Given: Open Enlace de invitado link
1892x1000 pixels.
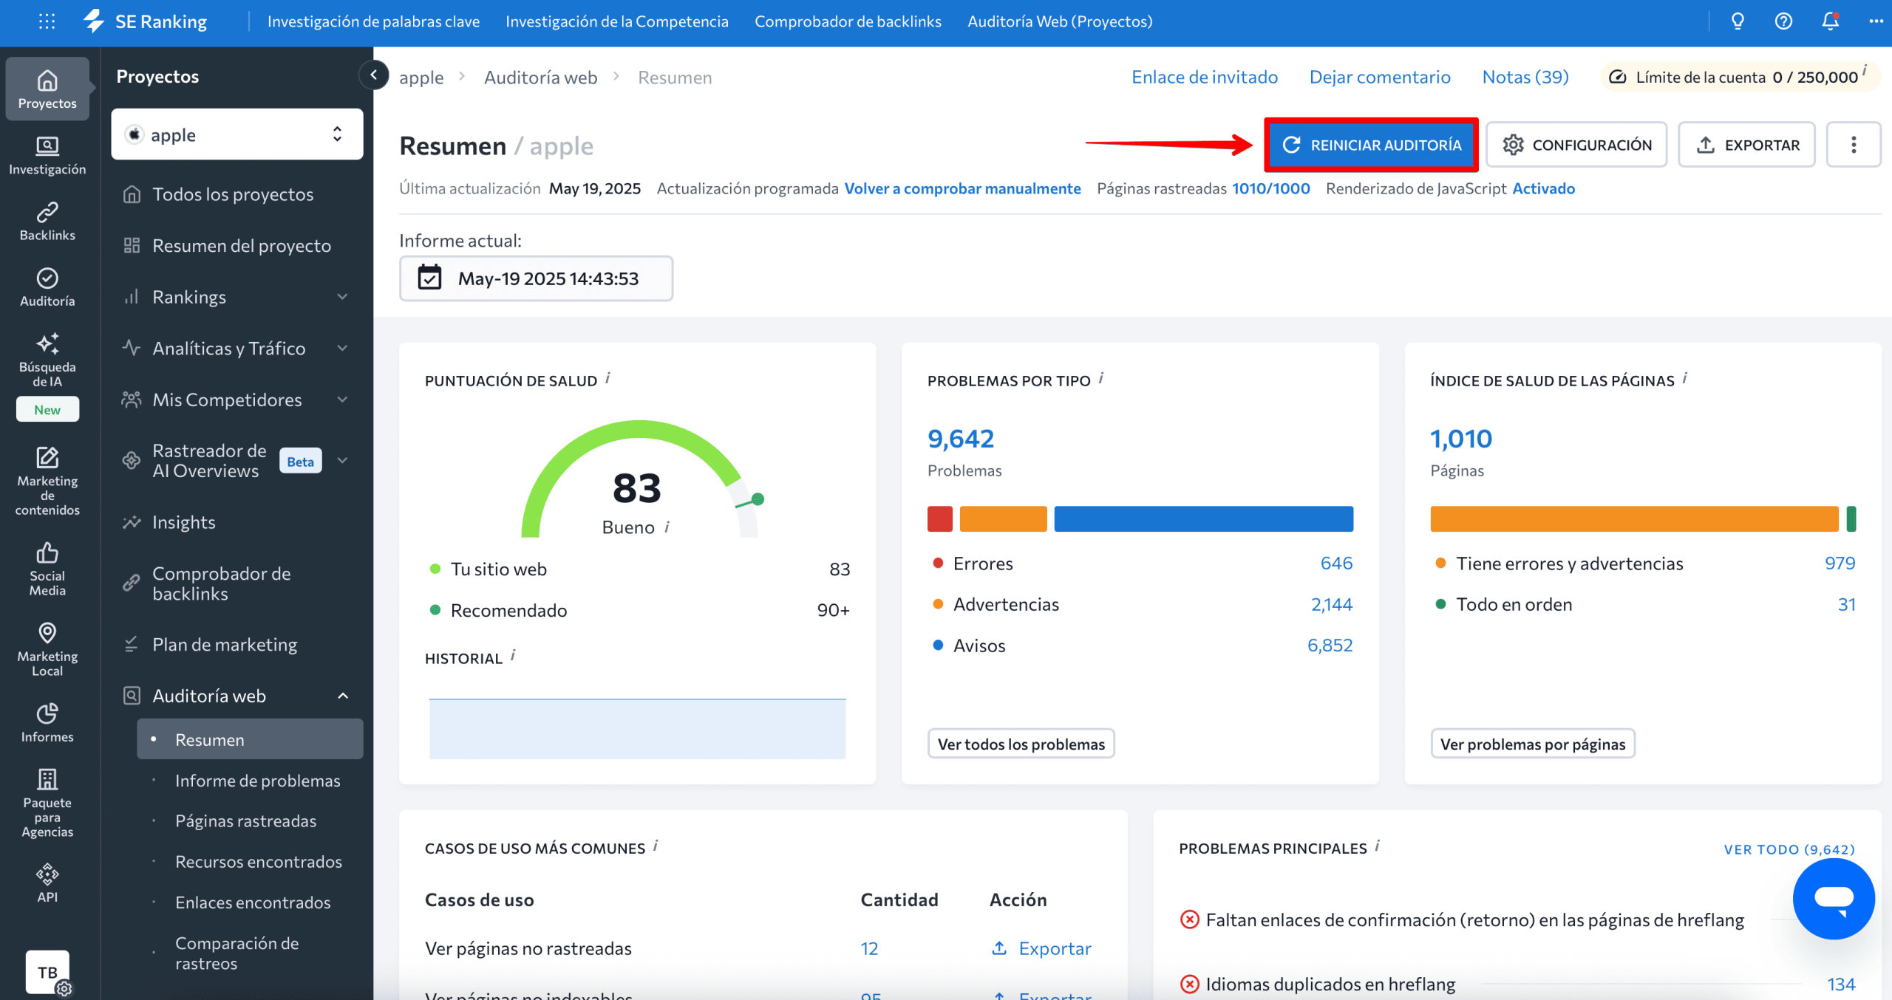Looking at the screenshot, I should pos(1204,77).
